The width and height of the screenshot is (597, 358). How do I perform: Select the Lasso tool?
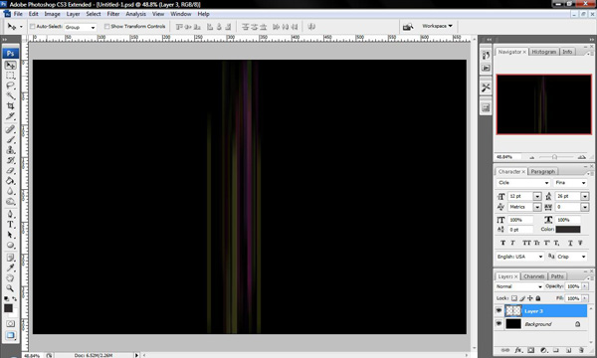[x=10, y=86]
